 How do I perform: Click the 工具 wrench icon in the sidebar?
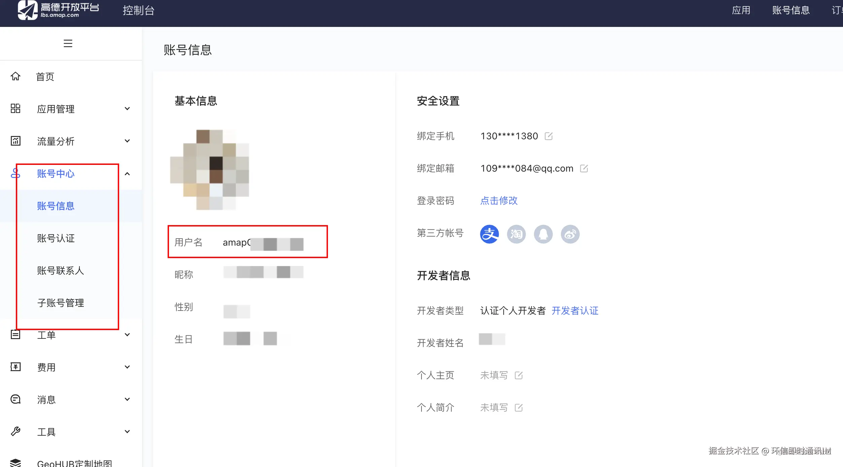click(15, 431)
